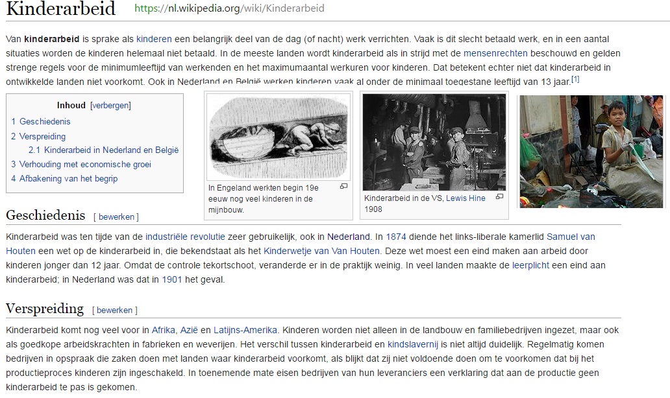The width and height of the screenshot is (670, 398).
Task: Click the Latijns-Amerika link under Verspreiding
Action: [246, 329]
